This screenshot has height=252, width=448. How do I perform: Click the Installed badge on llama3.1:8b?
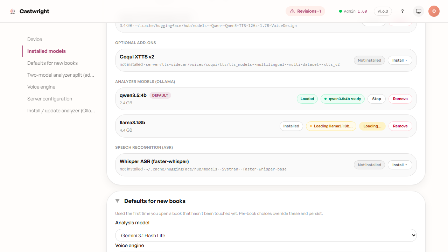[291, 126]
